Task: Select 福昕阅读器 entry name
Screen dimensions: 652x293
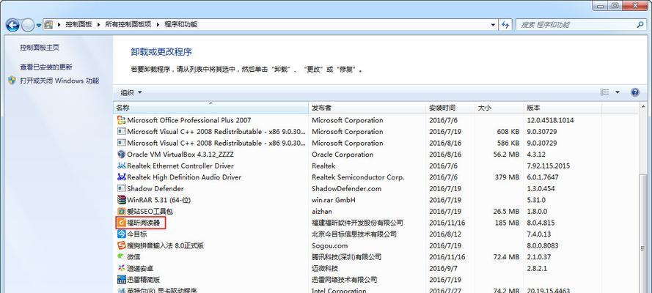Action: coord(144,223)
